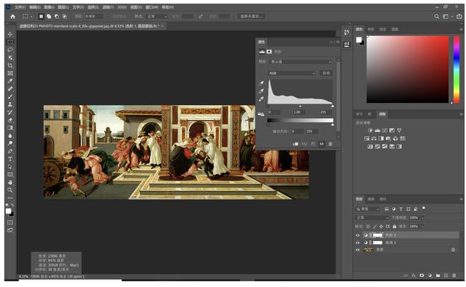Screen dimensions: 466x287
Task: Hide the Curves 1 layer in second row
Action: pos(358,242)
